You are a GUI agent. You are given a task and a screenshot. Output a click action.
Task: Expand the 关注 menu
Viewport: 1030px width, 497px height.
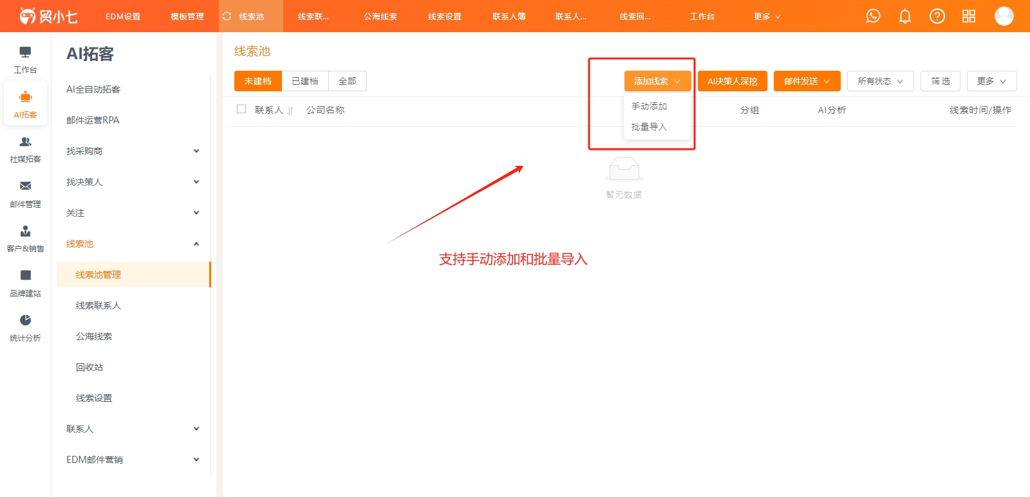pos(133,213)
